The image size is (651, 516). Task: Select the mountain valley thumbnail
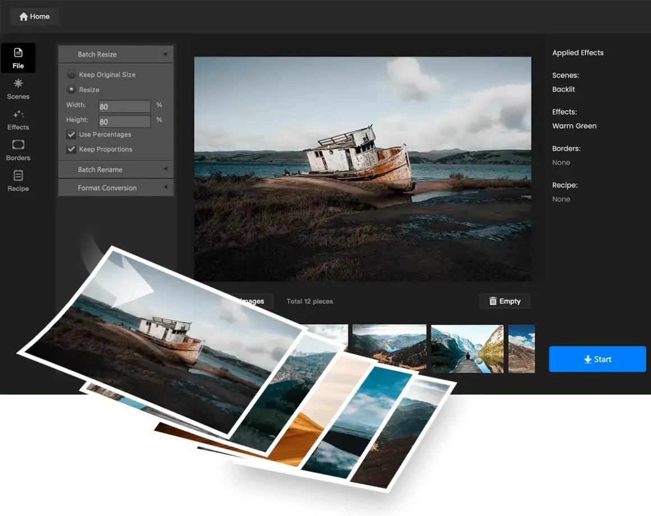[x=389, y=342]
